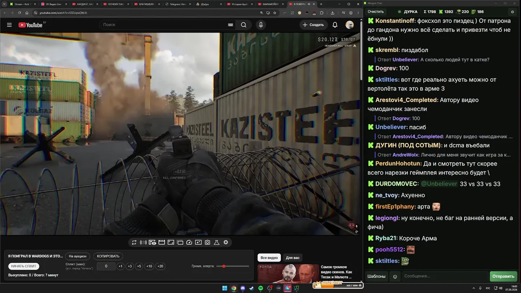Bookmark this page with the star icon

[x=275, y=13]
